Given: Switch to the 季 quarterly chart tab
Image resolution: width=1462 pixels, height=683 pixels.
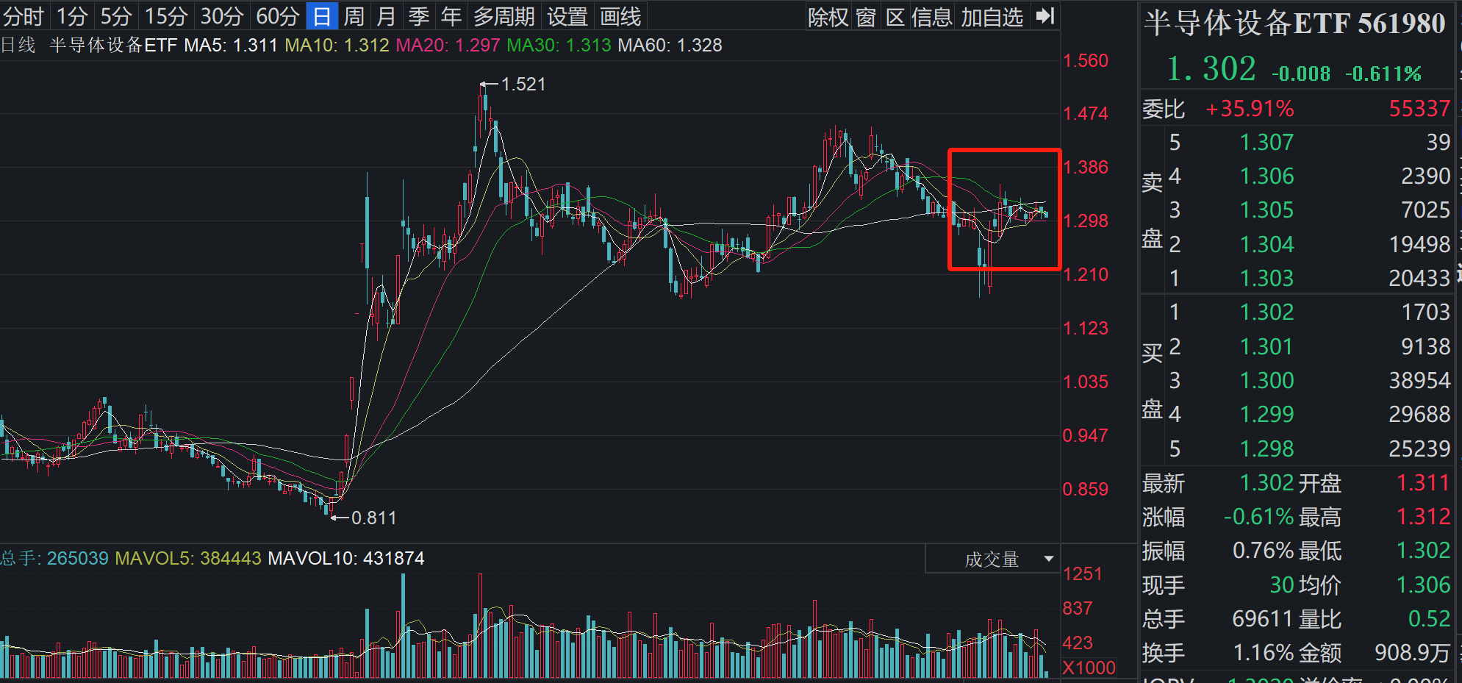Looking at the screenshot, I should click(419, 15).
